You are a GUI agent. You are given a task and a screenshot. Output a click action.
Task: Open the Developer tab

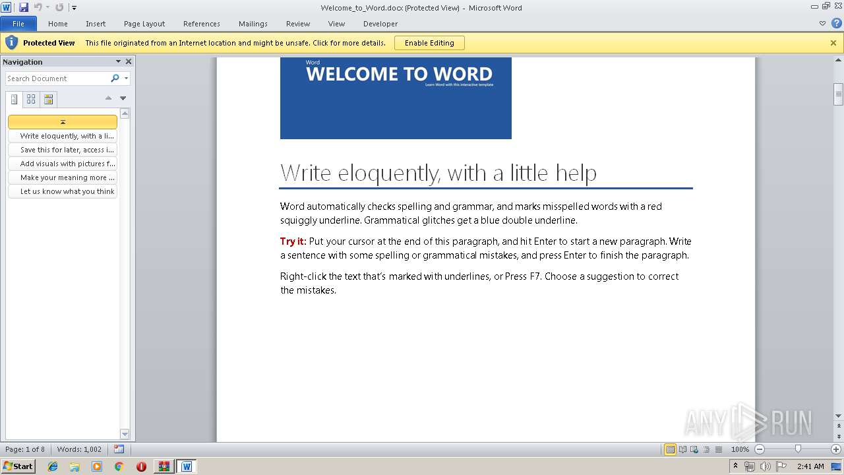point(380,24)
